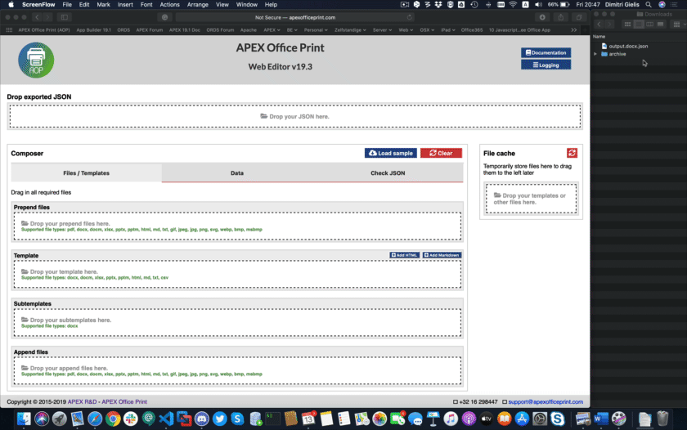687x430 pixels.
Task: Click the File cache refresh icon
Action: coord(572,153)
